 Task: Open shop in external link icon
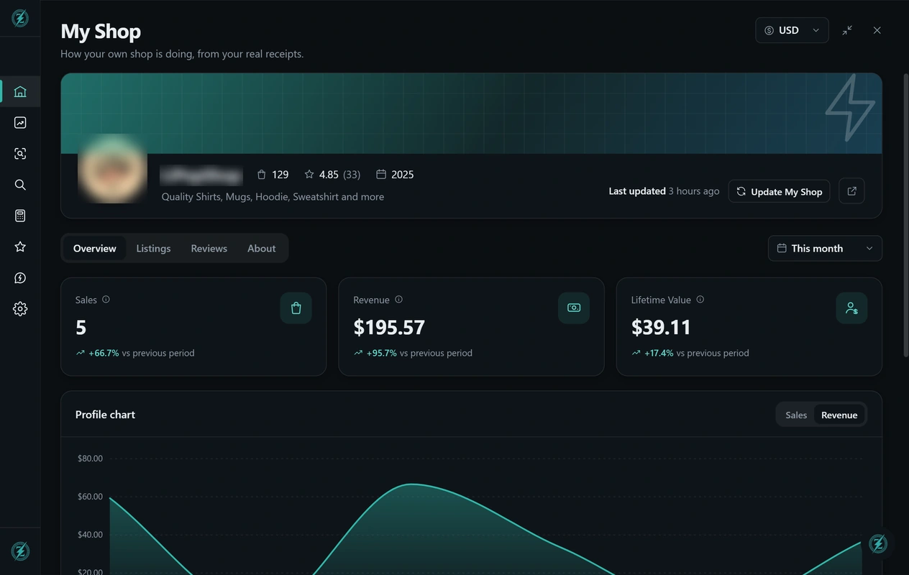click(851, 191)
